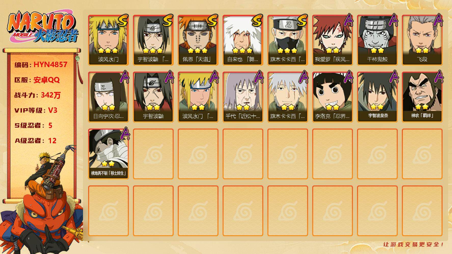
Task: Select the 飞段 A-rank ninja card
Action: [x=422, y=40]
